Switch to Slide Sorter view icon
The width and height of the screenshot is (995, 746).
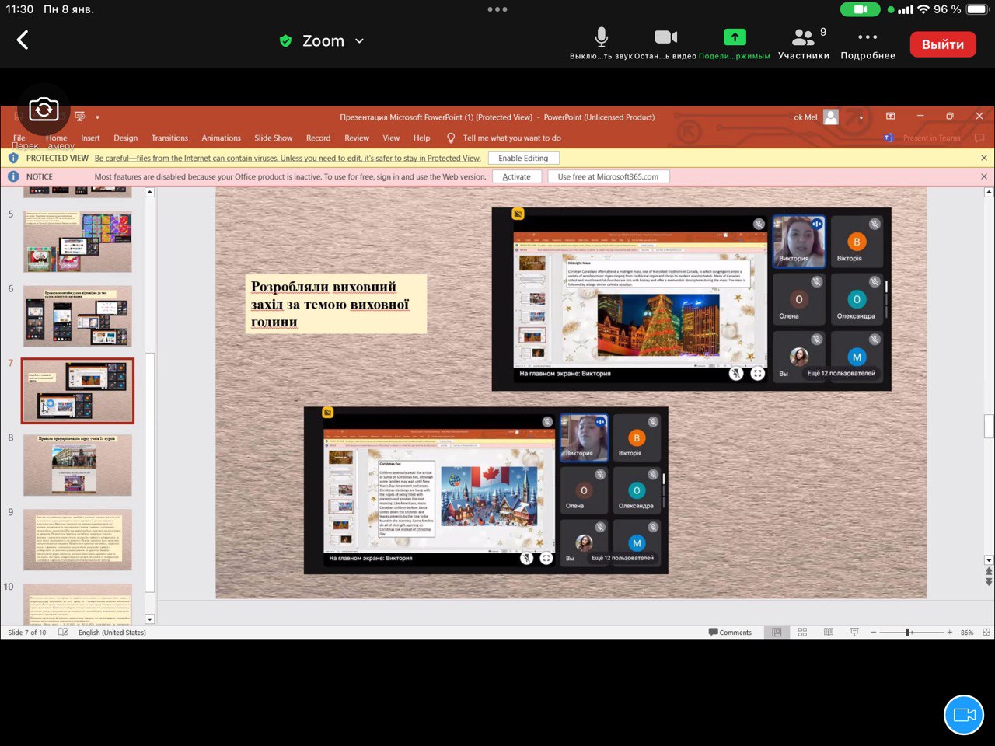click(802, 633)
